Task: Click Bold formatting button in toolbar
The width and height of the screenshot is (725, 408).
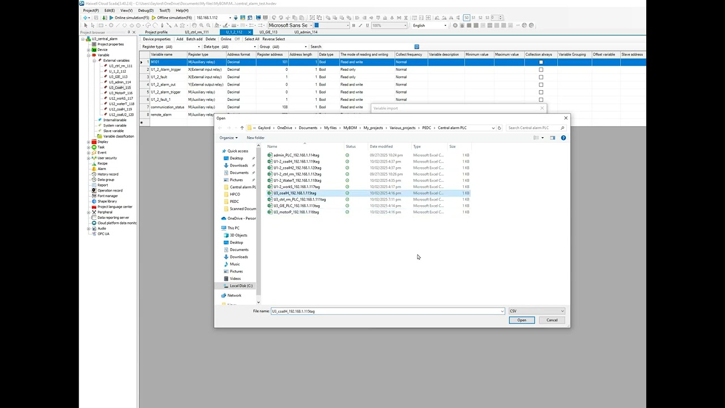Action: pyautogui.click(x=353, y=25)
